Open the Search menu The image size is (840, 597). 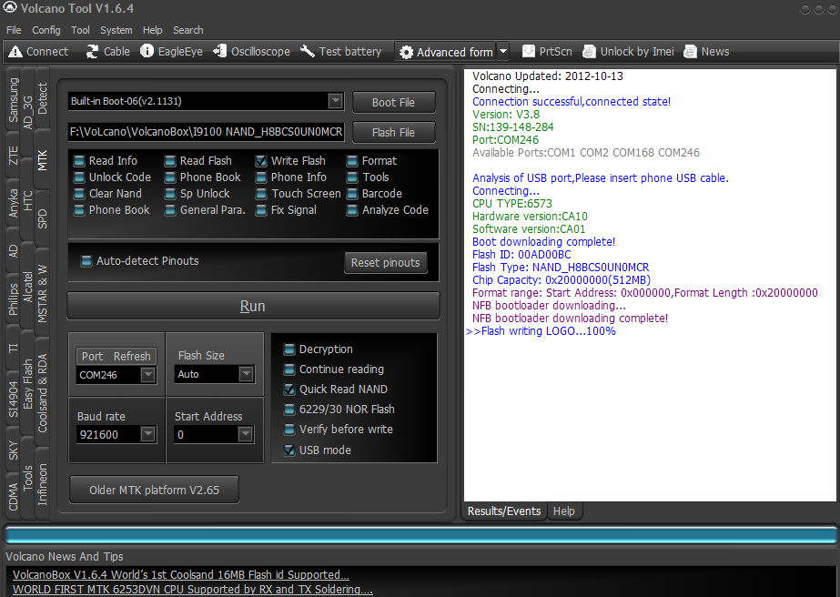(188, 30)
